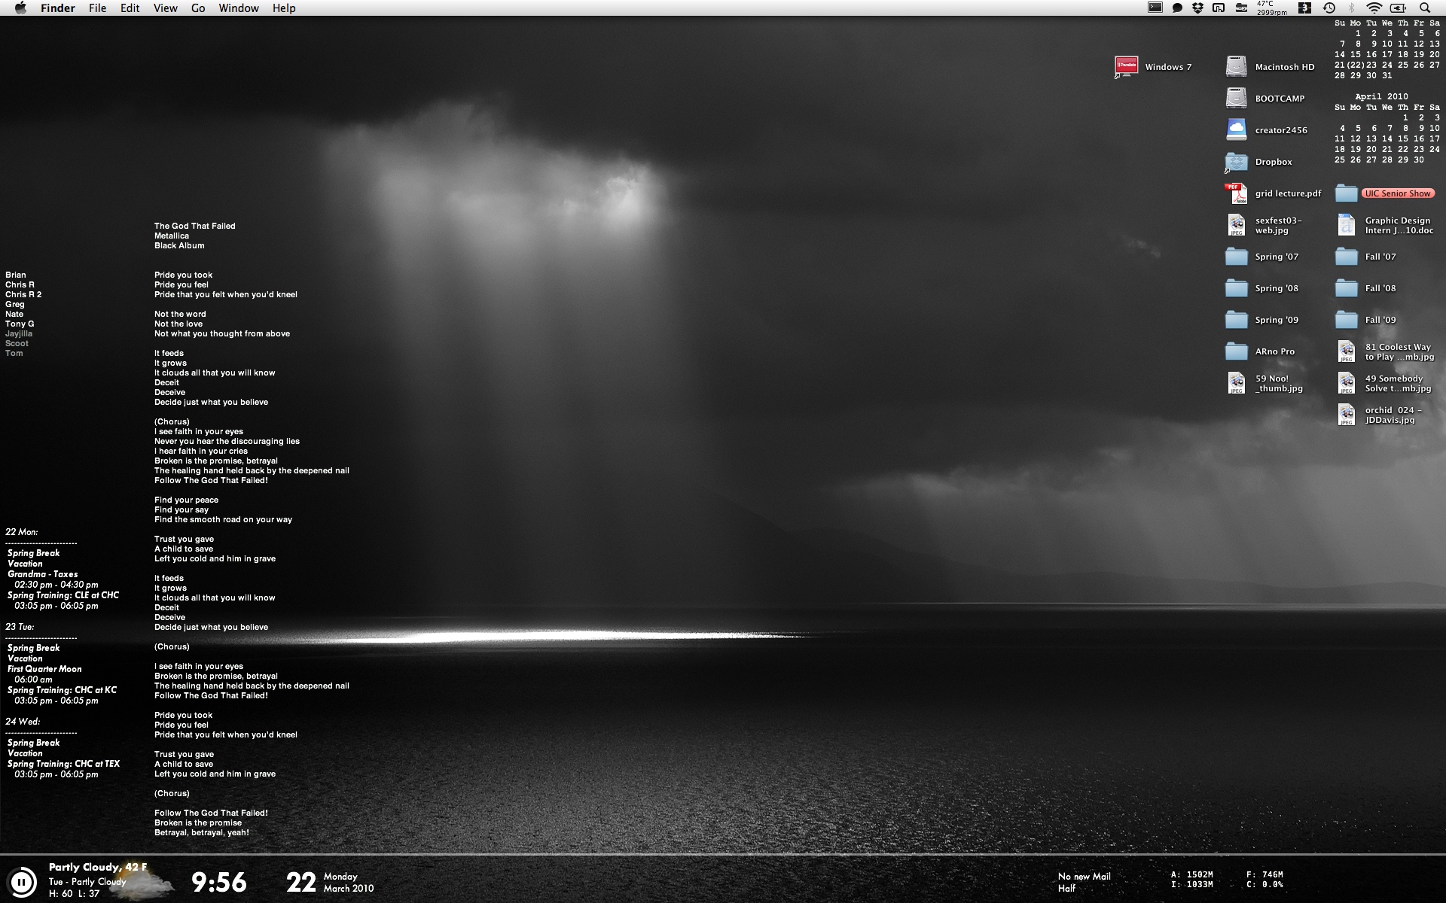Screen dimensions: 1446x903
Task: Select the BOOTCAMP drive icon
Action: [x=1236, y=98]
